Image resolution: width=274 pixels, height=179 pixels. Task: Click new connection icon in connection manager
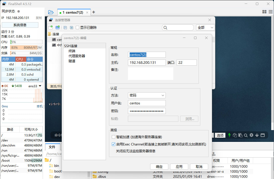coord(51,27)
